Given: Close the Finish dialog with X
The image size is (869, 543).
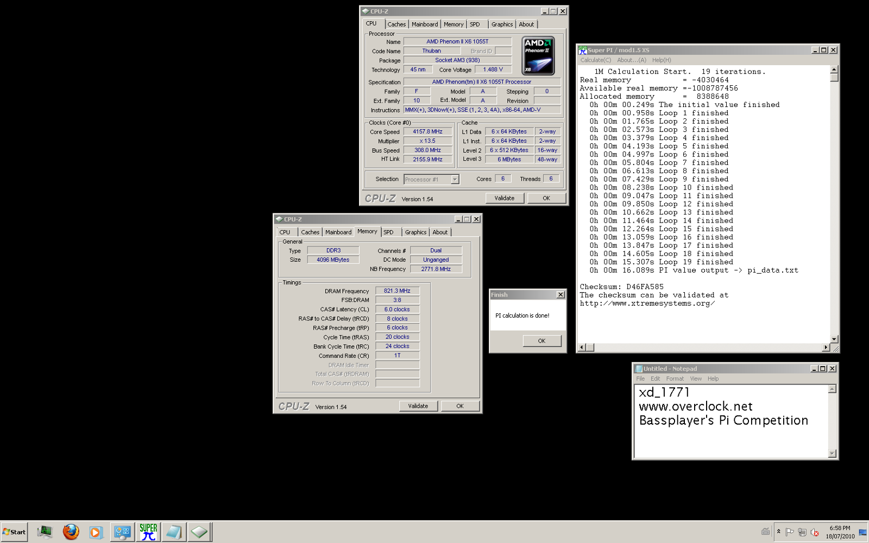Looking at the screenshot, I should [561, 295].
